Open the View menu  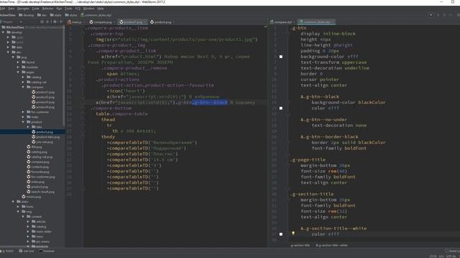pos(11,9)
